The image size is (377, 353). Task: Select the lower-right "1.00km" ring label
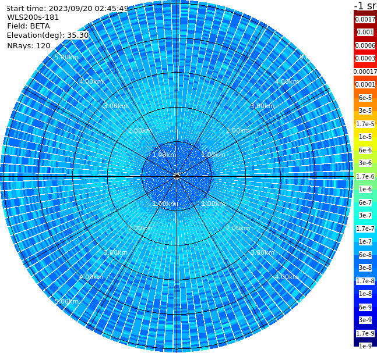tap(213, 204)
